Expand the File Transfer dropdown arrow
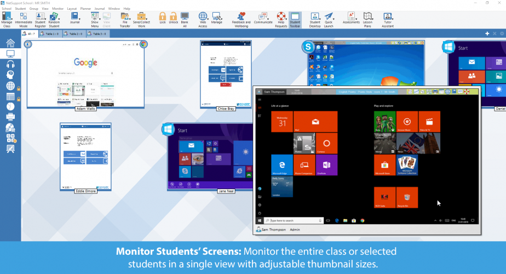Image resolution: width=506 pixels, height=274 pixels. click(130, 19)
